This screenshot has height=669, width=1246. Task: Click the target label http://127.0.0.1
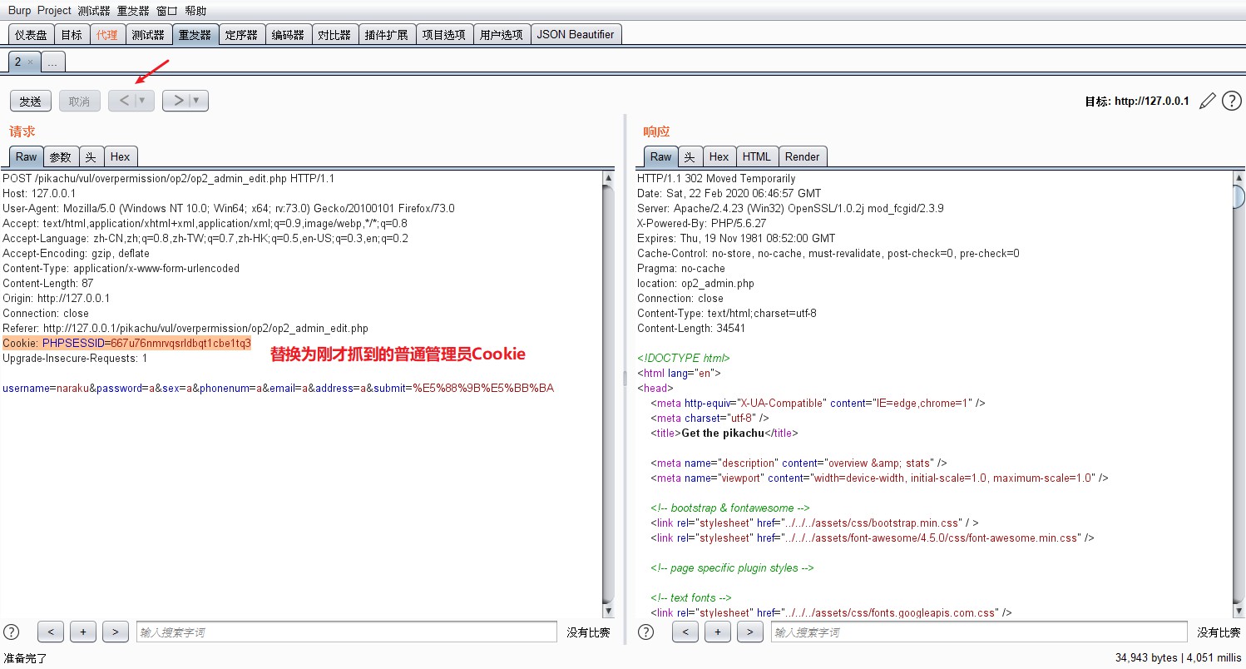1137,102
